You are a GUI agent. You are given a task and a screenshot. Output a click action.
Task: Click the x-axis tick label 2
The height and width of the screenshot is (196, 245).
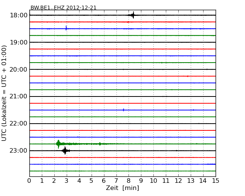click(54, 181)
